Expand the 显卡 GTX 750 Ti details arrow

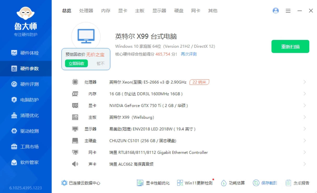tap(304, 105)
